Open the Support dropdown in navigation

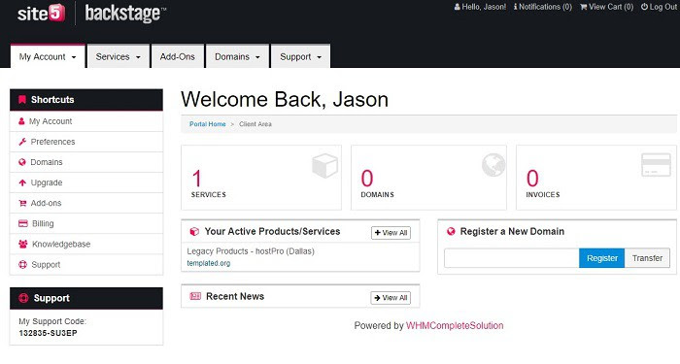point(300,56)
